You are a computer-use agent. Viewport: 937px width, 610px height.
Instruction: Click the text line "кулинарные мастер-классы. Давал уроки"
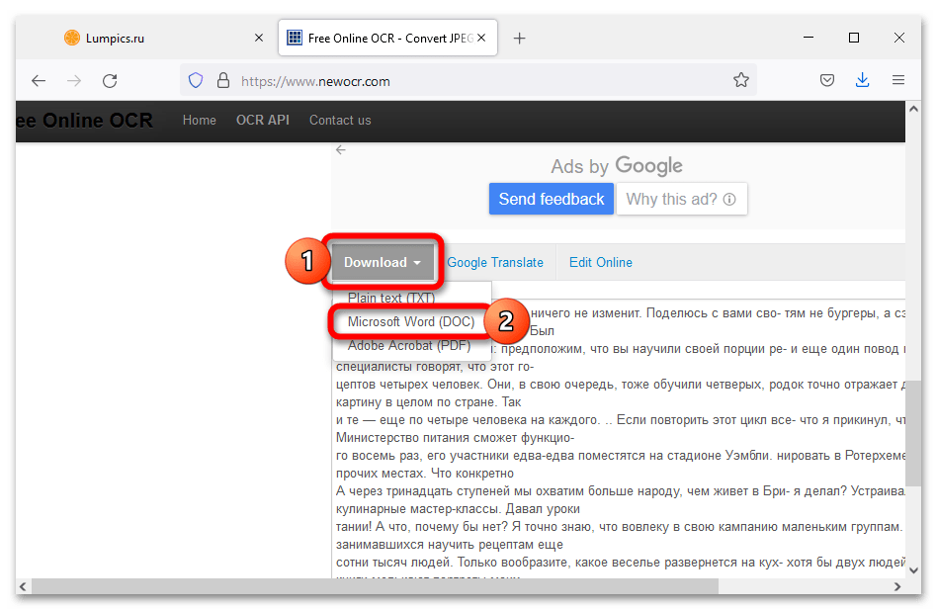[458, 509]
